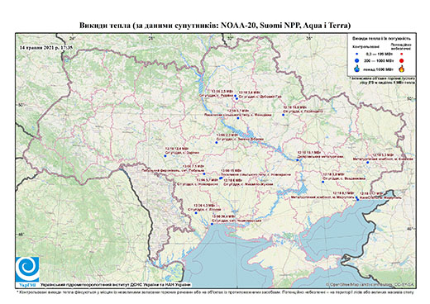Click the map title naming NOAA-20 satellites

point(215,26)
